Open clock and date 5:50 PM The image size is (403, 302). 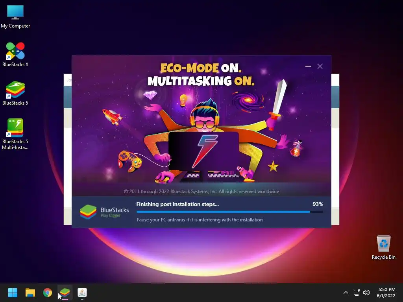386,293
